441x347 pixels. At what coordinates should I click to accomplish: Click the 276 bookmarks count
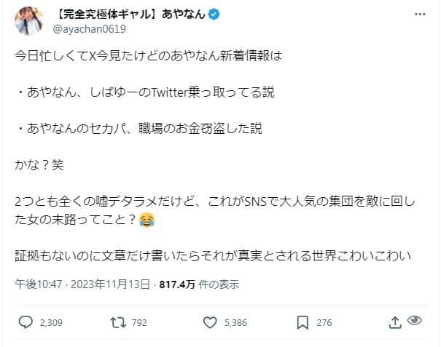point(324,321)
